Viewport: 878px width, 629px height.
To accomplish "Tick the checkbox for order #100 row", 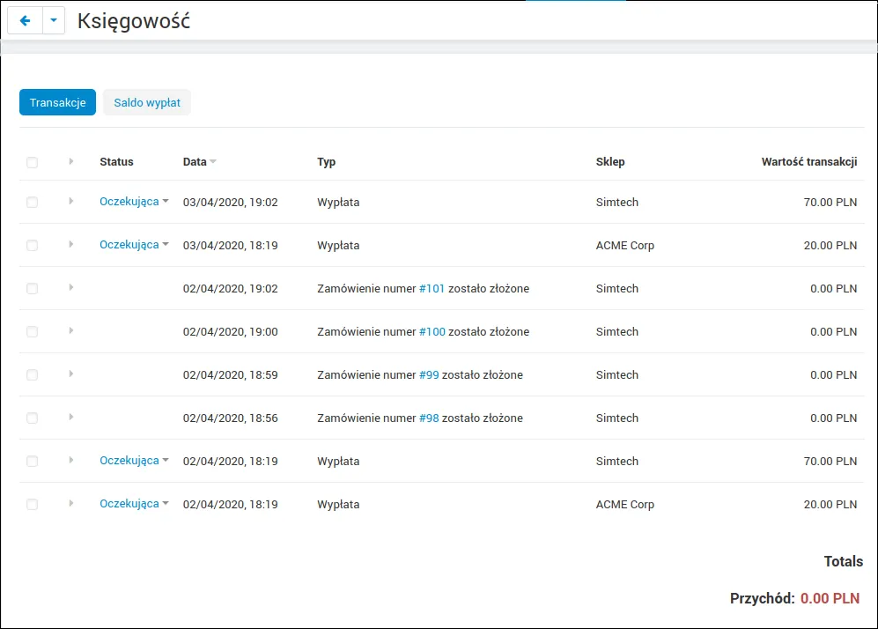I will (32, 331).
